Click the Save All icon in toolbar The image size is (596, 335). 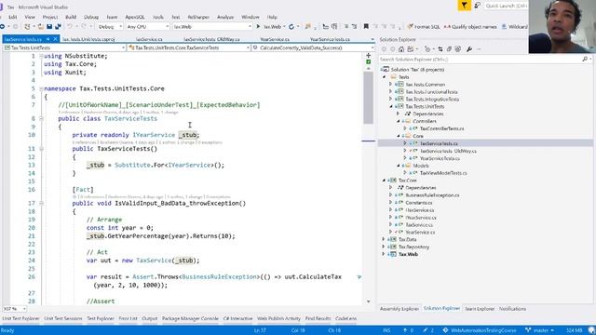click(58, 27)
